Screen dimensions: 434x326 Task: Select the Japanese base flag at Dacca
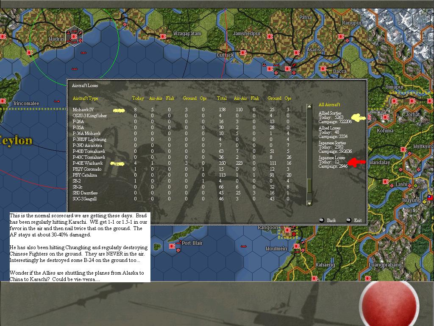[x=323, y=69]
